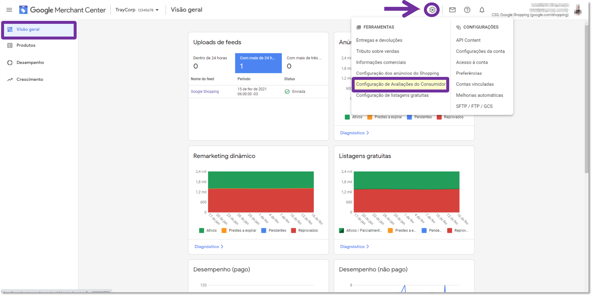
Task: Click the Desempenho (não pago) card title
Action: coord(373,270)
